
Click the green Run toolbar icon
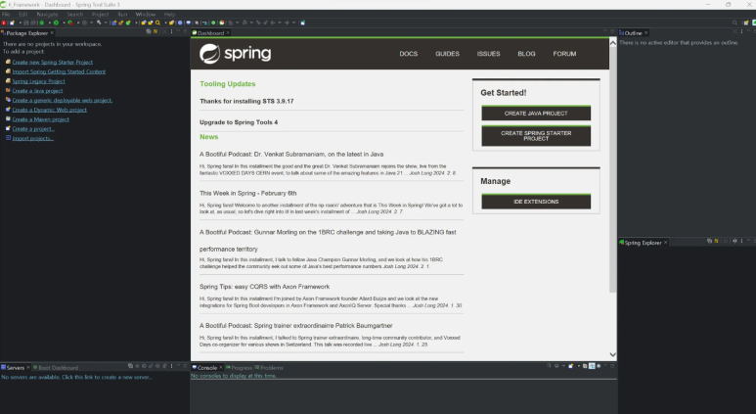tap(56, 23)
